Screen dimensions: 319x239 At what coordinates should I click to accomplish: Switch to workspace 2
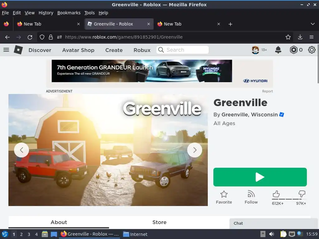tap(21, 234)
